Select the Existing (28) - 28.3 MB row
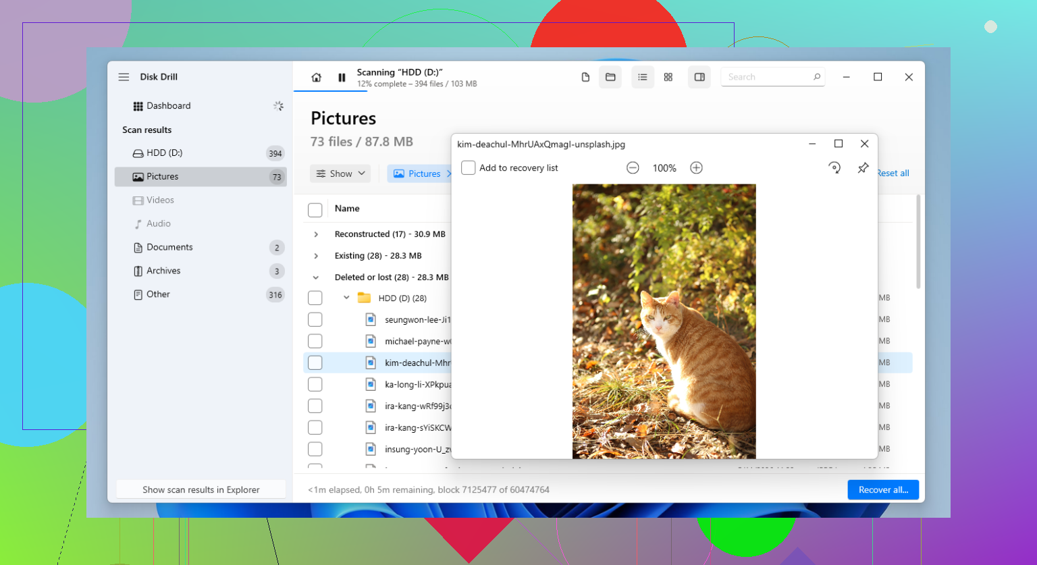This screenshot has width=1037, height=565. tap(378, 256)
